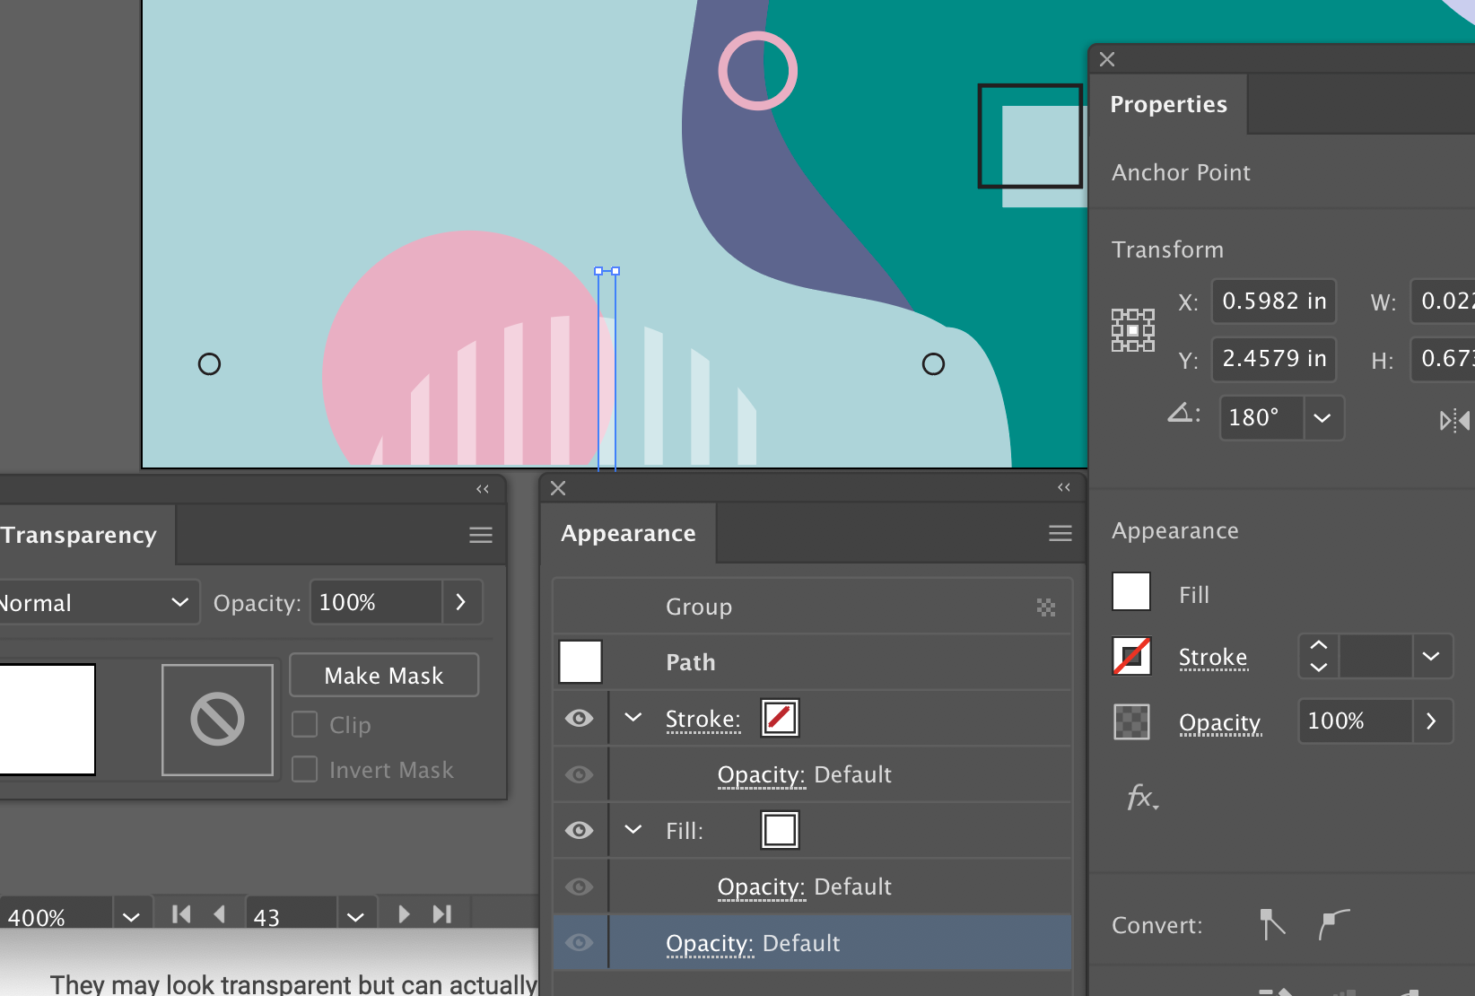This screenshot has width=1475, height=996.
Task: Collapse the Stroke attribute row chevron
Action: 633,718
